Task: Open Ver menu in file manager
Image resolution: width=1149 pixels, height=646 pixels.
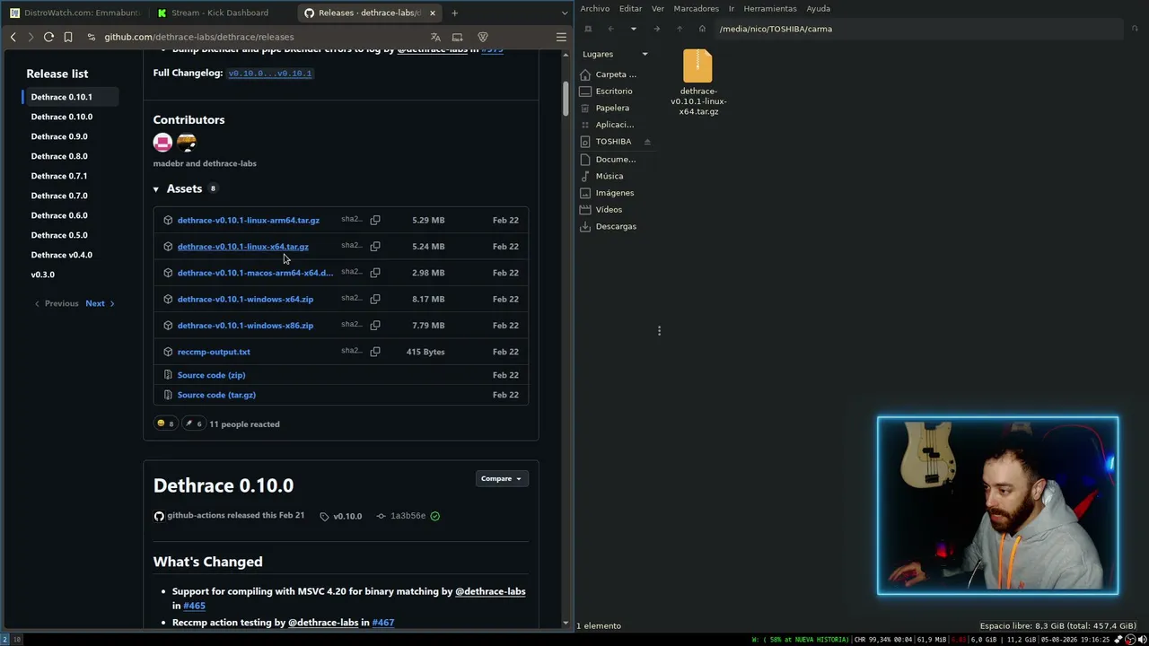Action: (x=658, y=8)
